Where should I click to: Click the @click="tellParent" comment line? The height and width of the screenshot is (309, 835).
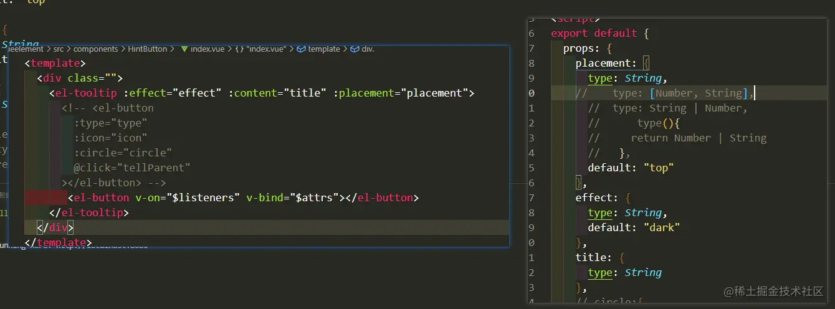(132, 168)
